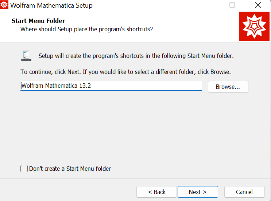Close the Wolfram Mathematica Setup window
The image size is (271, 201).
[258, 5]
